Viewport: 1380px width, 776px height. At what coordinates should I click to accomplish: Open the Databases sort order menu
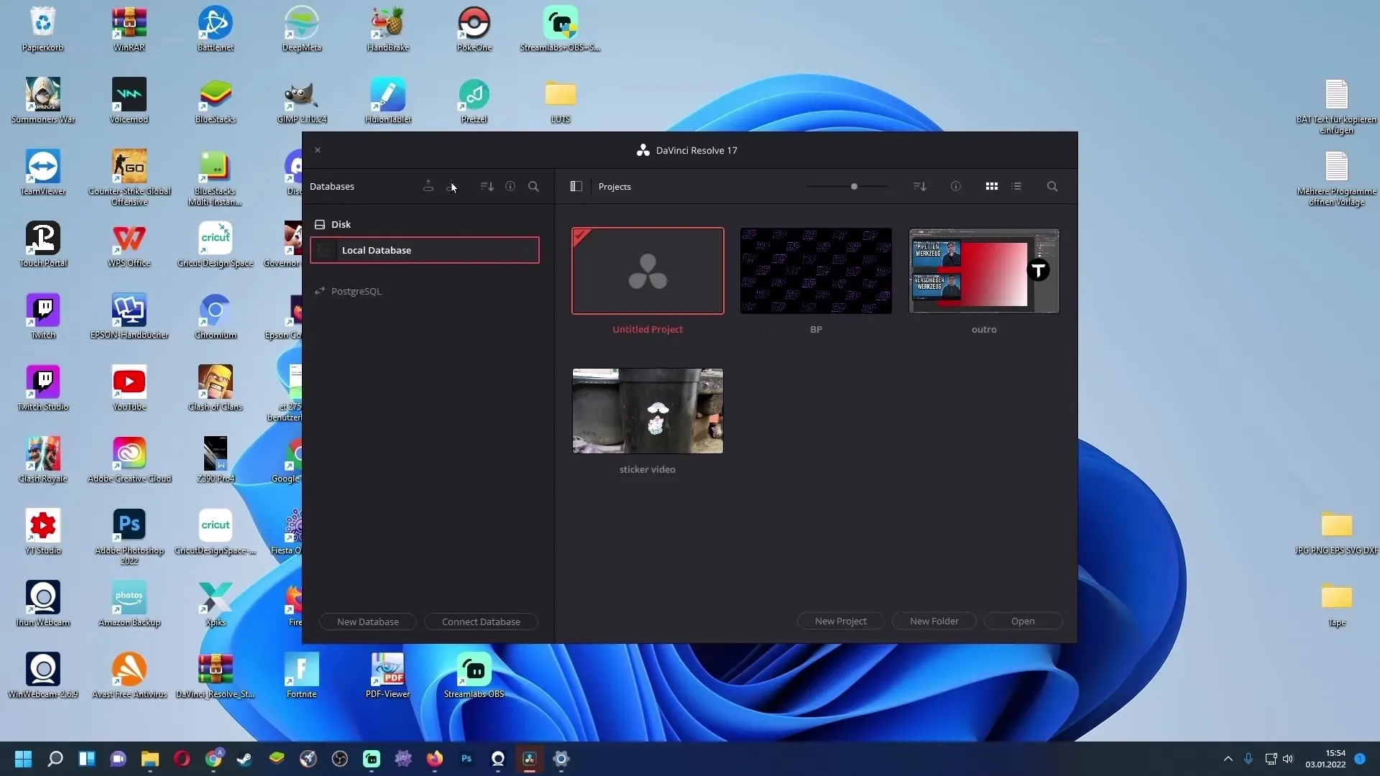tap(487, 186)
